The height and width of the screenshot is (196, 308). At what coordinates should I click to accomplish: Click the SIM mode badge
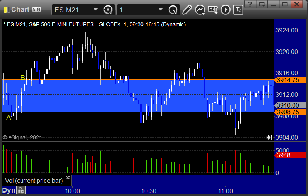point(36,9)
